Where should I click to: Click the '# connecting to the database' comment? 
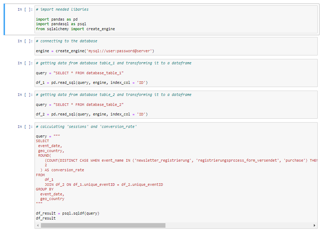click(x=67, y=41)
